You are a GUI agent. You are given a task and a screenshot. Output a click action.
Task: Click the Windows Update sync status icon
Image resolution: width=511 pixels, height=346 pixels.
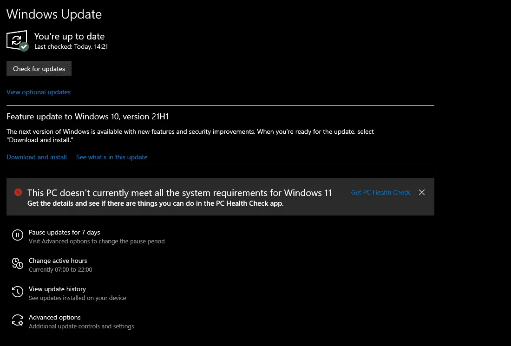point(18,41)
